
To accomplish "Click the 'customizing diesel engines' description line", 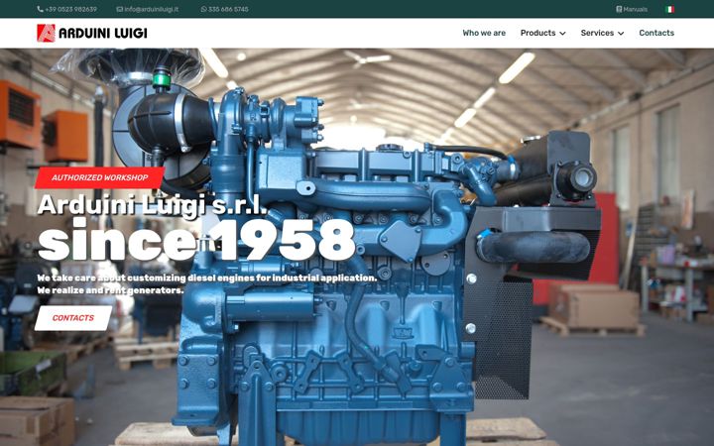I will pos(207,279).
